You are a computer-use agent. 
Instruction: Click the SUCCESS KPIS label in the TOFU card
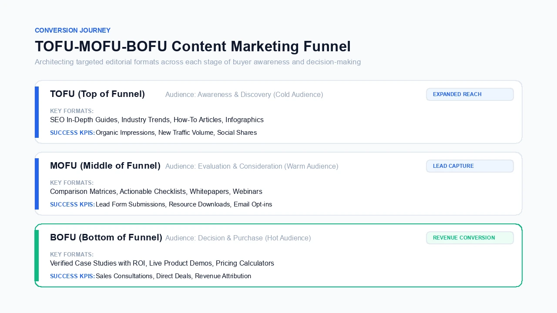(73, 133)
